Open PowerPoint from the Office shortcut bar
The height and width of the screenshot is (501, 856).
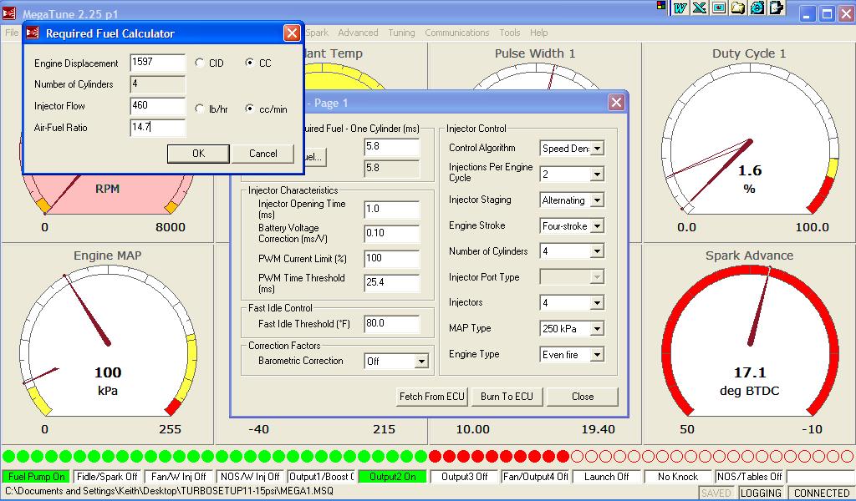pos(718,8)
